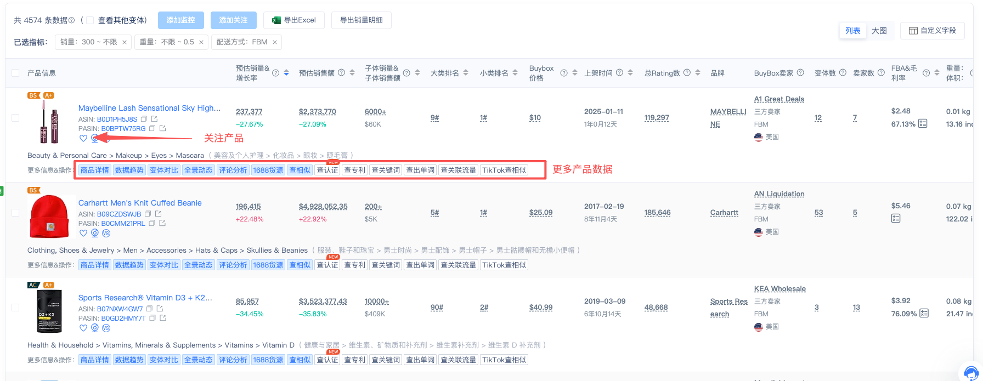The height and width of the screenshot is (381, 983).
Task: Open seller A1 Great Deals link
Action: (779, 99)
